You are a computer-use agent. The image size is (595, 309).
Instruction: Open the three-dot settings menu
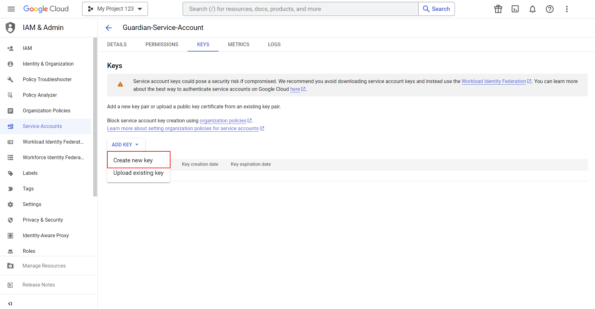tap(567, 9)
